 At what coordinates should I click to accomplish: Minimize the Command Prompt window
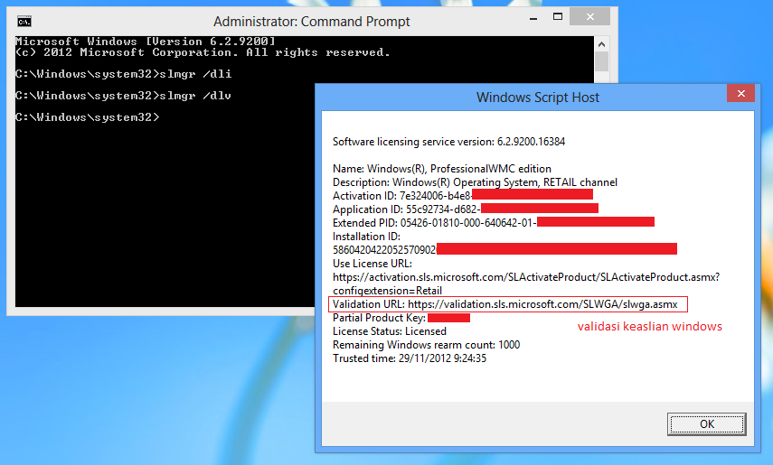[533, 18]
